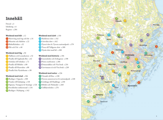
Task: Select 'Munsön och Adelsön' entry
Action: click(x=17, y=41)
